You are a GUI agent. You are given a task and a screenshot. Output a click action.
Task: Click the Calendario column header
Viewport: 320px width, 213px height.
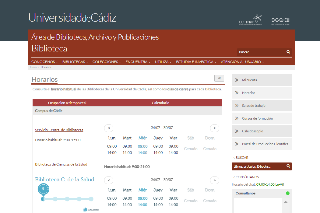click(161, 103)
